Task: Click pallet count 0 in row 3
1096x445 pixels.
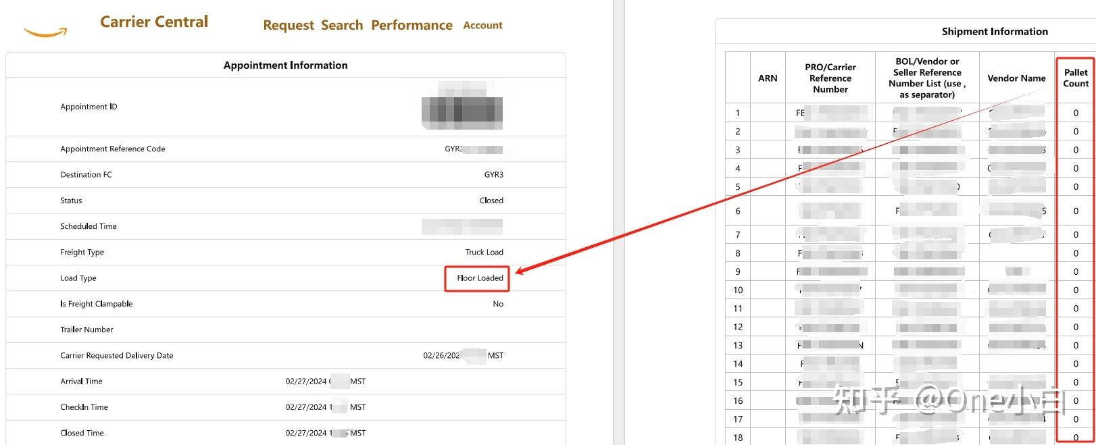Action: [1076, 150]
